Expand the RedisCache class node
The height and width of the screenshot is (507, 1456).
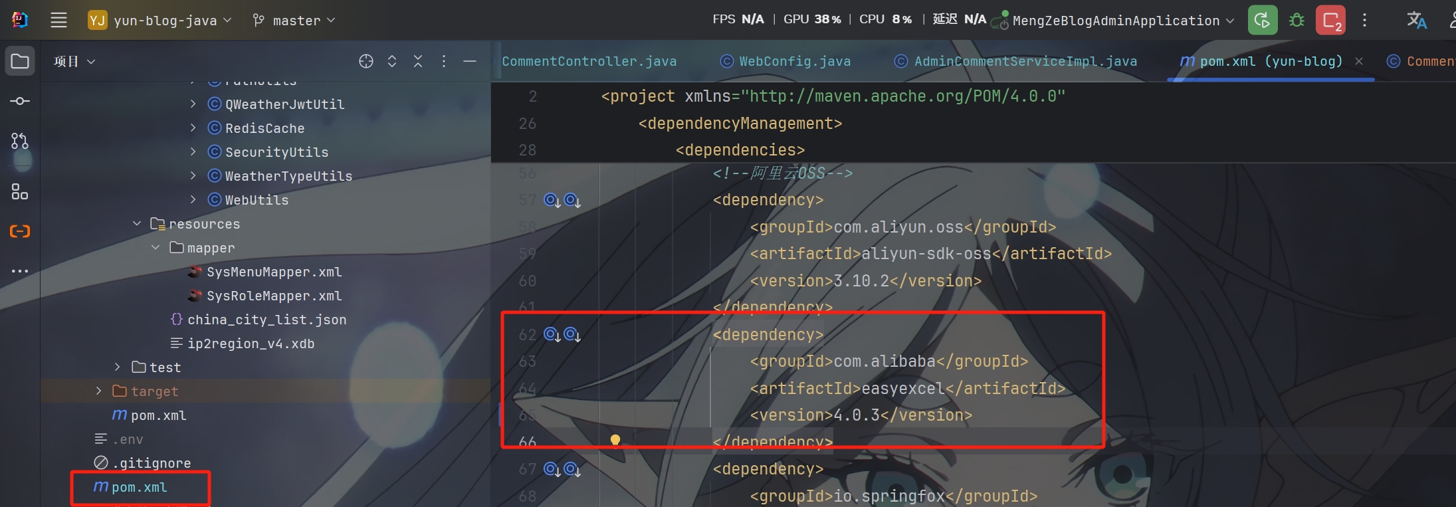(193, 128)
